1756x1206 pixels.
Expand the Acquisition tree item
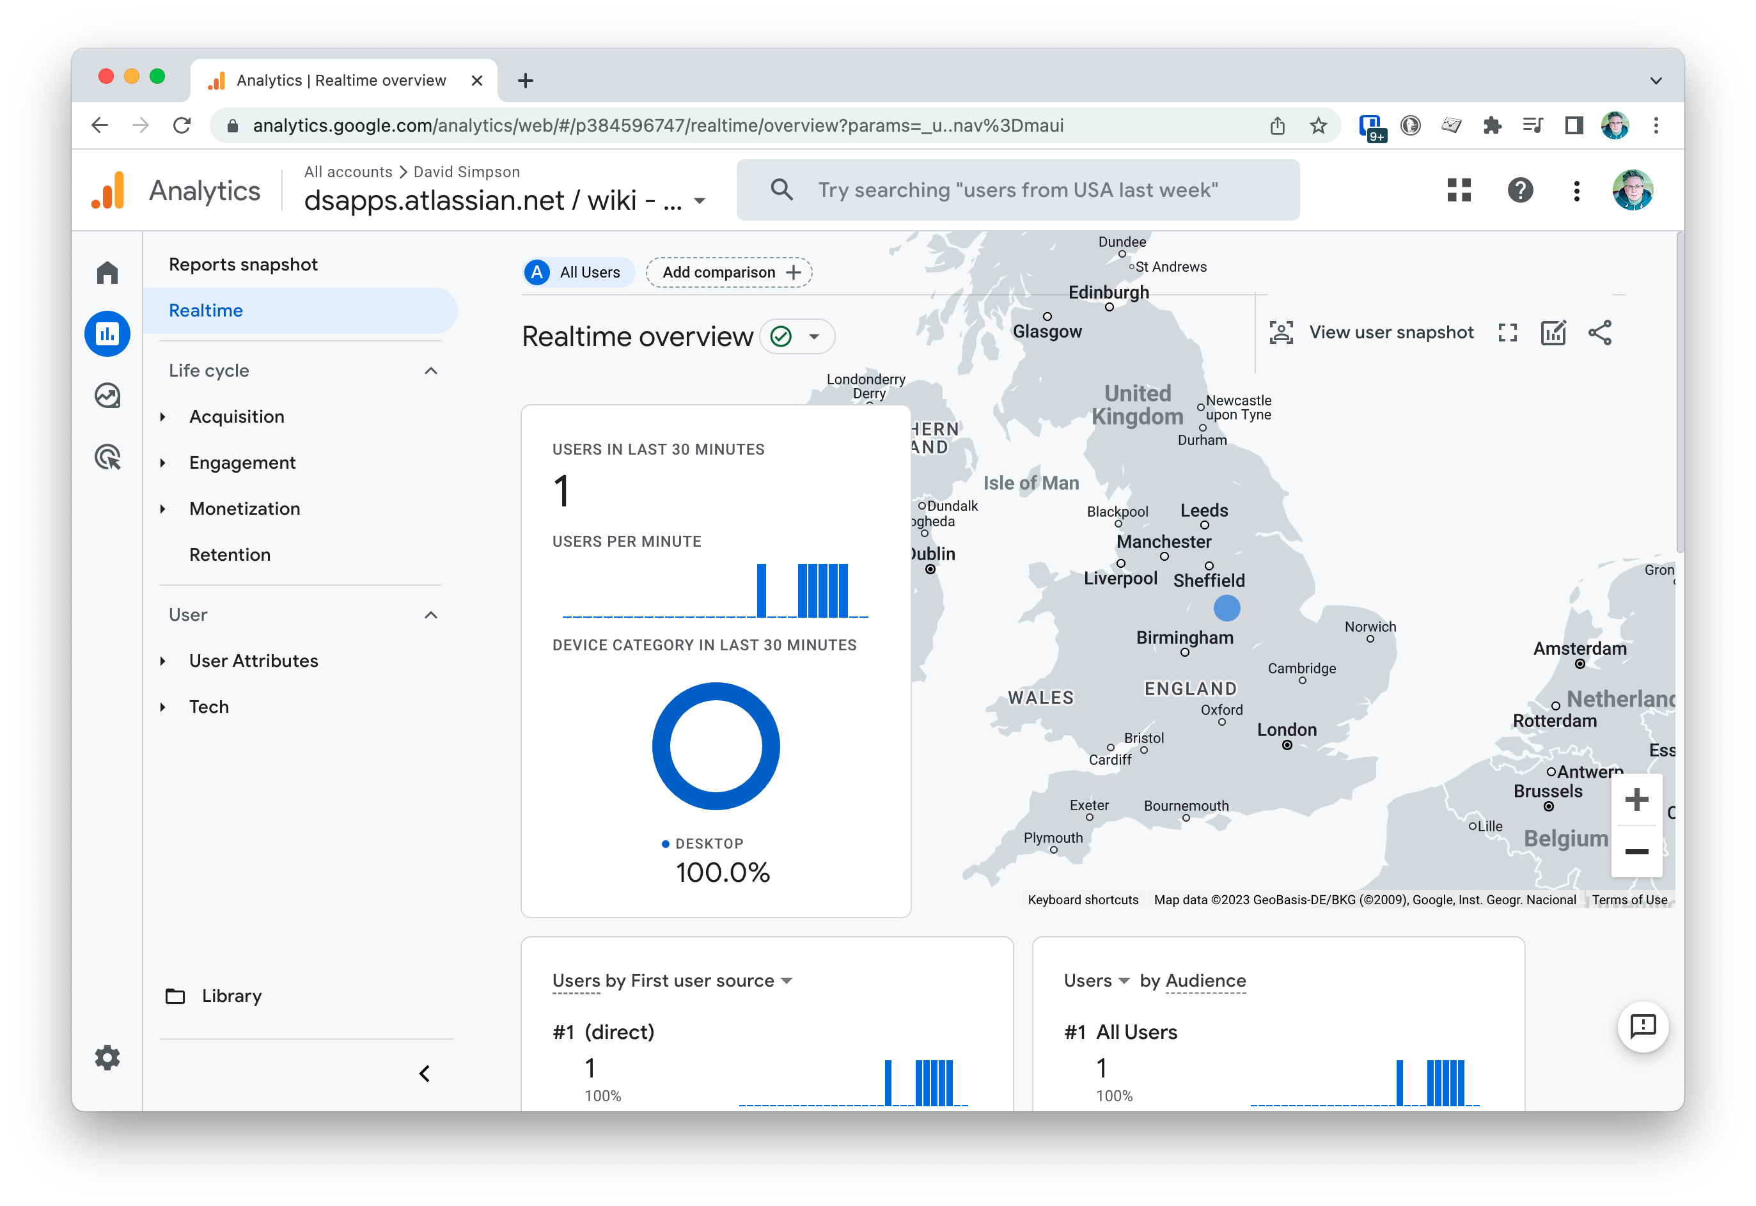[x=162, y=417]
